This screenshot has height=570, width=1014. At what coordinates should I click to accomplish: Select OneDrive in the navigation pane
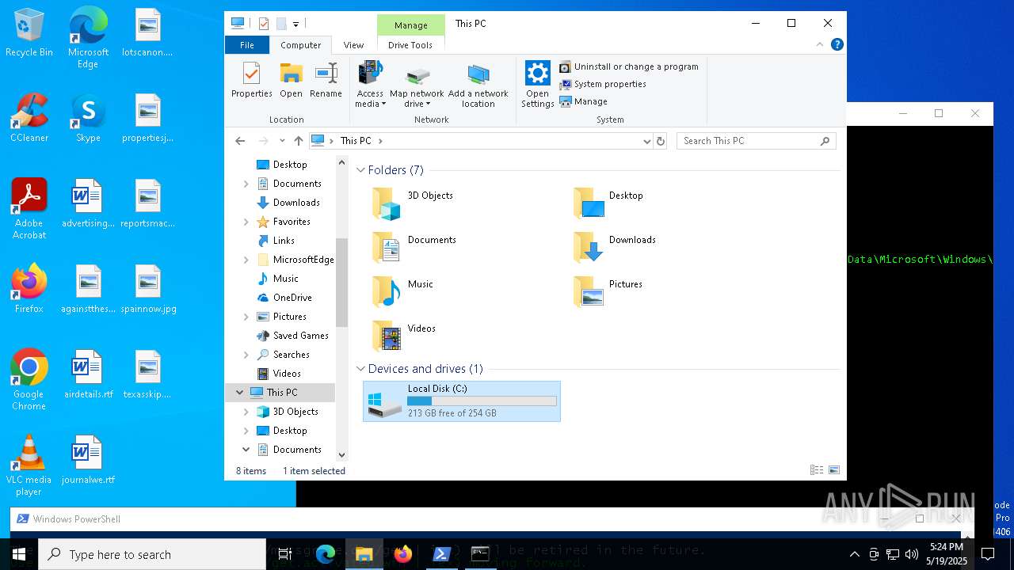pos(292,298)
